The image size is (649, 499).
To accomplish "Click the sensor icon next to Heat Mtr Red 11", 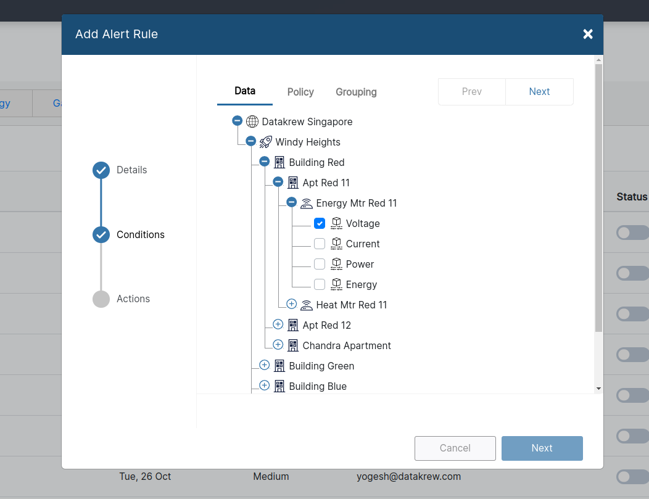I will (x=306, y=305).
